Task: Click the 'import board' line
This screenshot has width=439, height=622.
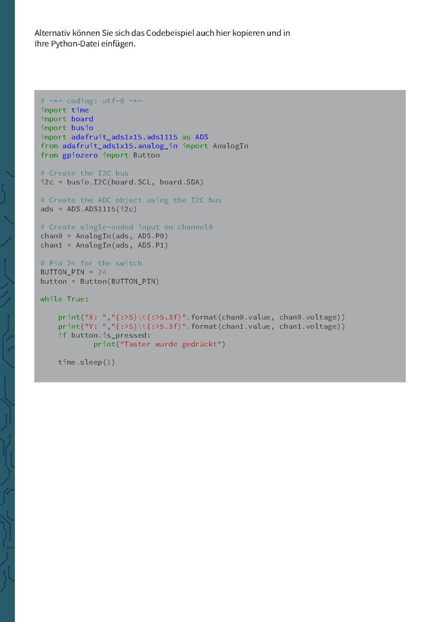Action: tap(67, 119)
